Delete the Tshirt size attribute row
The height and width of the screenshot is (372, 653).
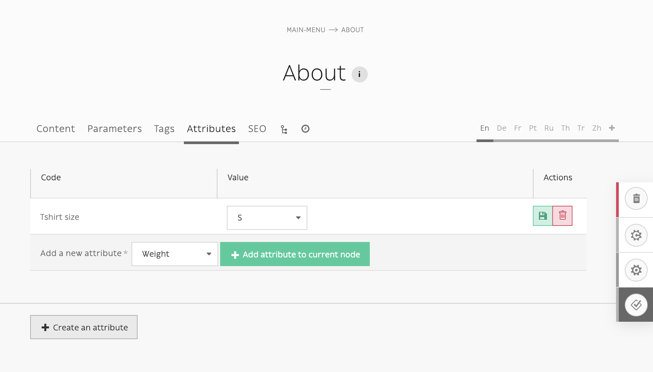[x=562, y=216]
